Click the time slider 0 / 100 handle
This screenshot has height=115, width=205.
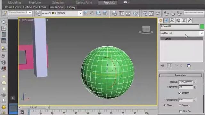point(34,107)
